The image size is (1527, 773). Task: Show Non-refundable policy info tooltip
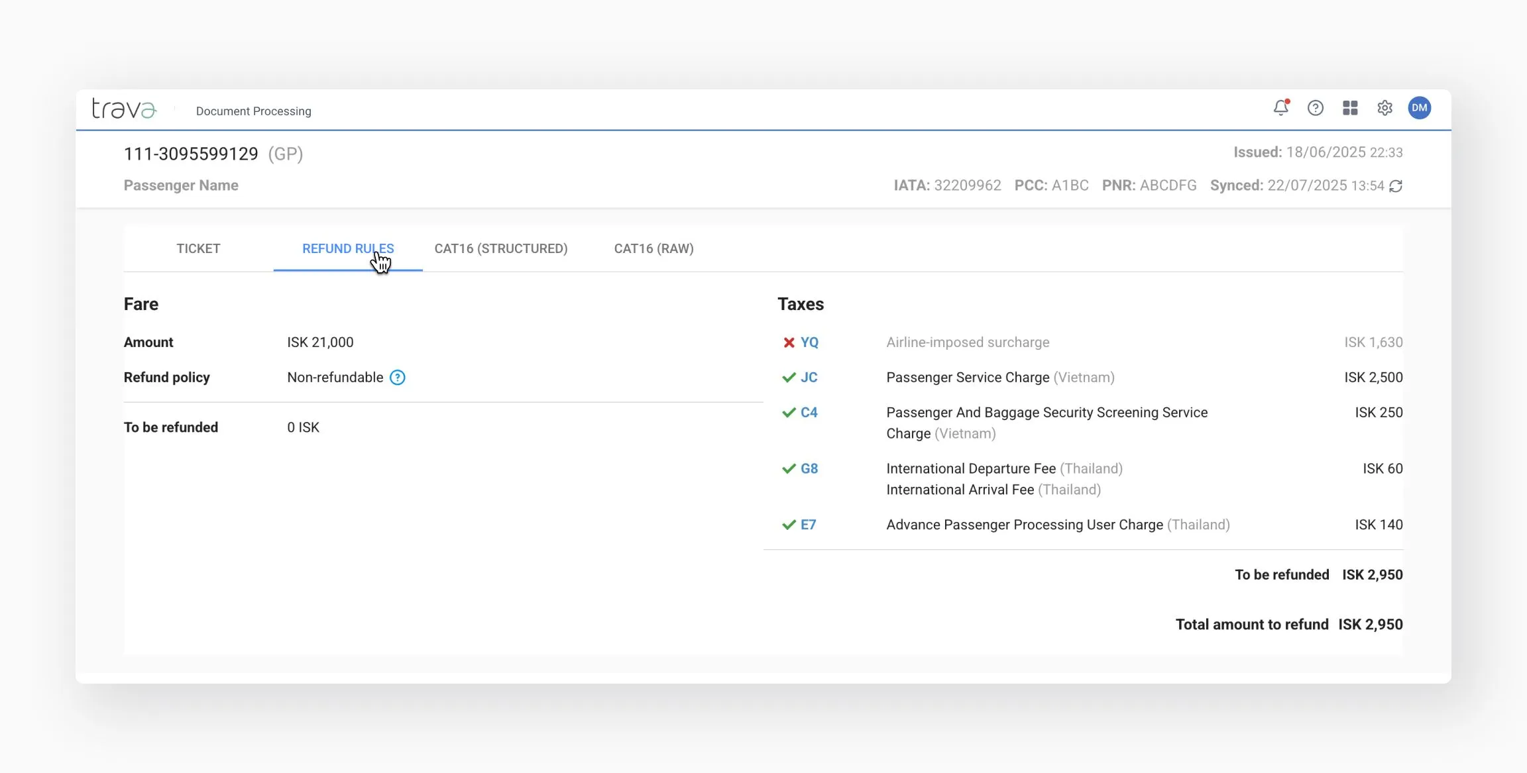click(397, 378)
